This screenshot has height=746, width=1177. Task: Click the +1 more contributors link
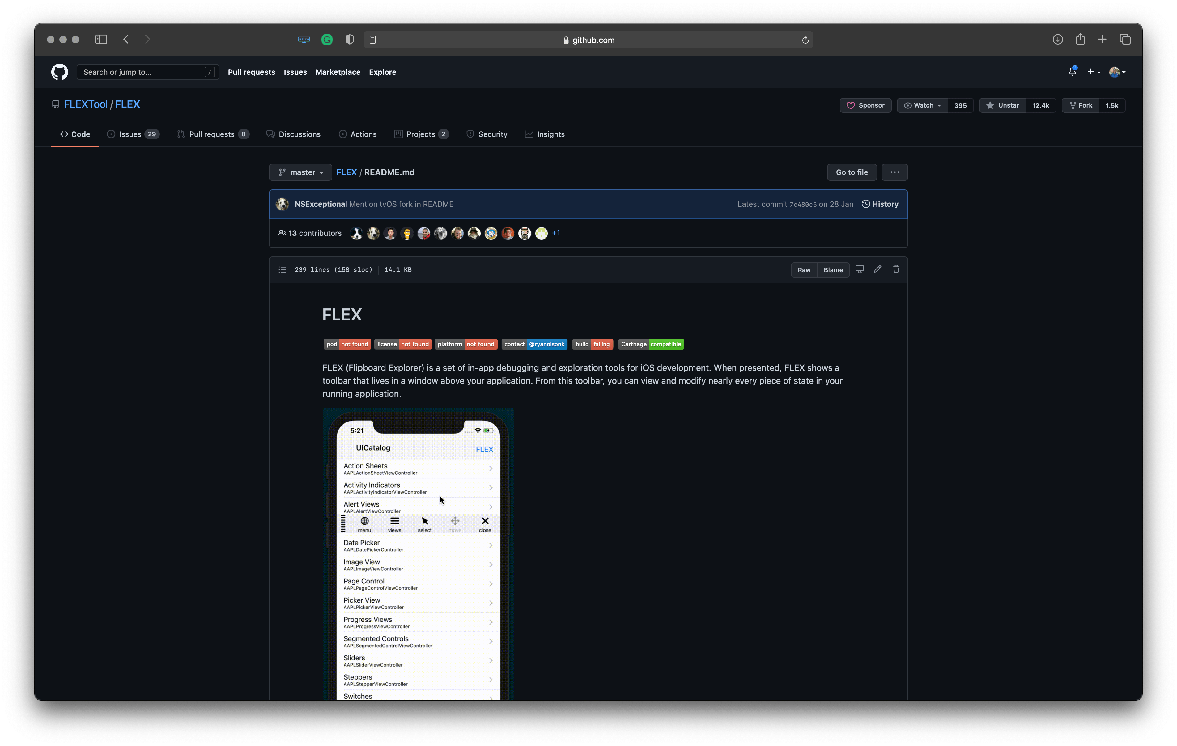coord(556,233)
